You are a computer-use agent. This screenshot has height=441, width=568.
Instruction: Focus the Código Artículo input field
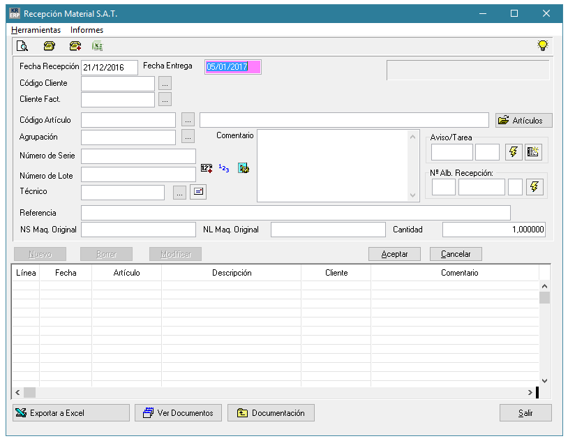128,120
